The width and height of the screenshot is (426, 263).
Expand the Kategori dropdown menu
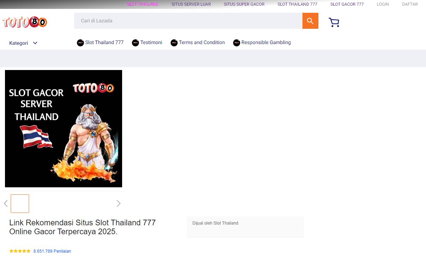(23, 43)
